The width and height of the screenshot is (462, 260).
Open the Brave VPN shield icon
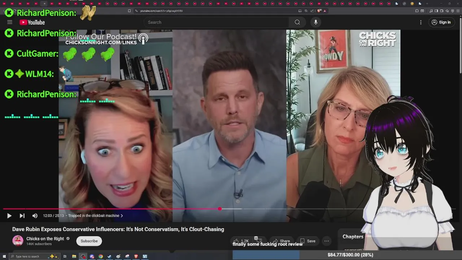click(x=453, y=11)
